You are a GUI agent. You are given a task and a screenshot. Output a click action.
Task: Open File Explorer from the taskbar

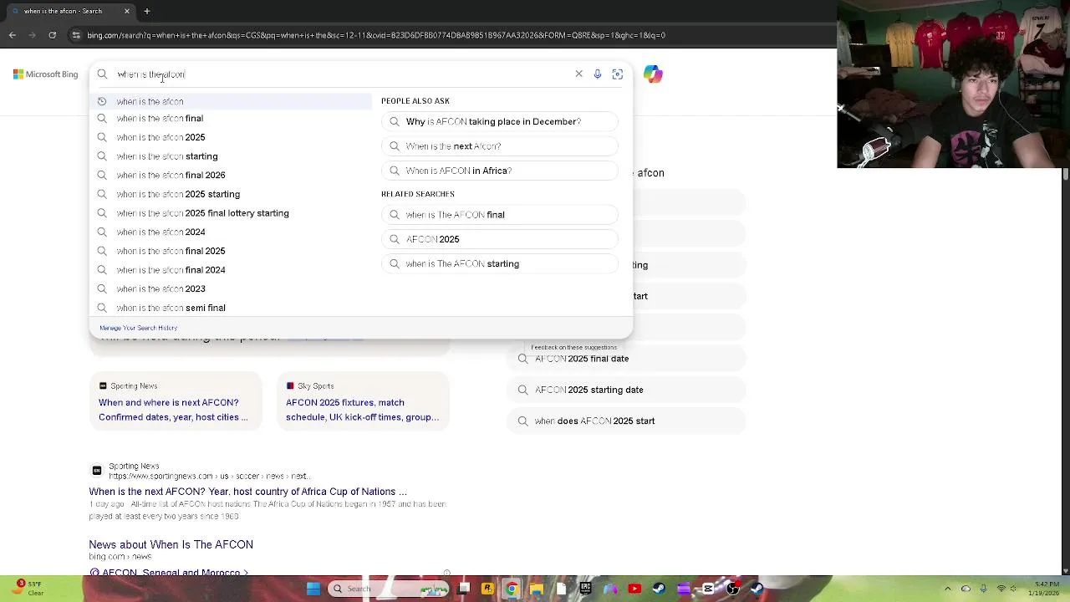click(x=536, y=589)
